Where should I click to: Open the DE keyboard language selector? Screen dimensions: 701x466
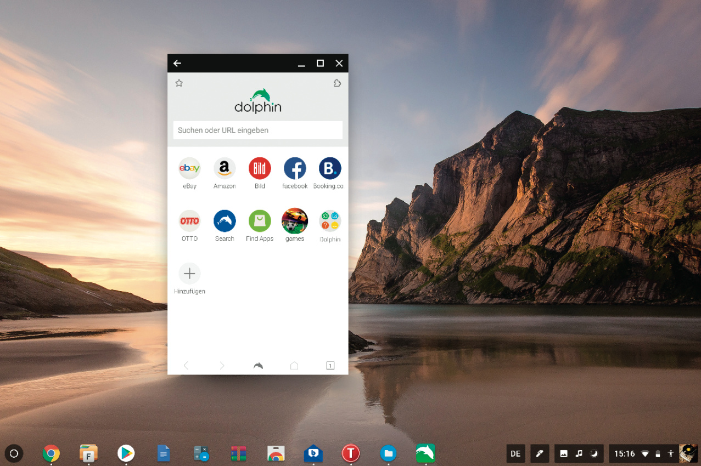coord(515,453)
